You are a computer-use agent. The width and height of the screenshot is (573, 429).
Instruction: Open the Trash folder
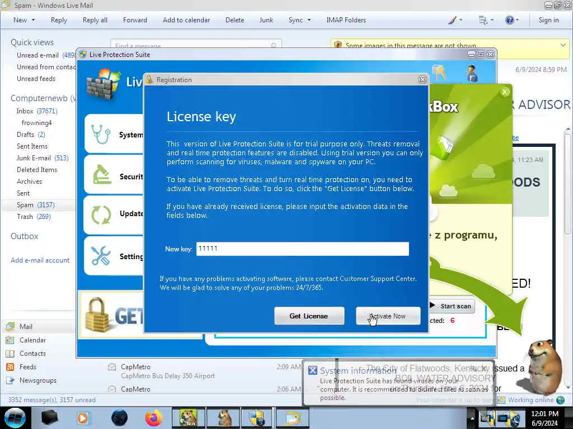tap(34, 216)
